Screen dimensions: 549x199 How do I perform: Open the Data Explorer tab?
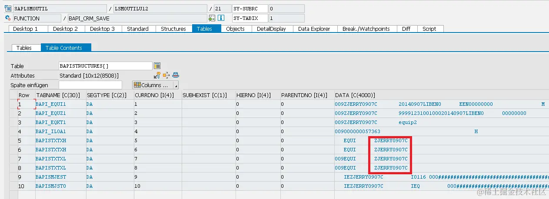pos(314,29)
